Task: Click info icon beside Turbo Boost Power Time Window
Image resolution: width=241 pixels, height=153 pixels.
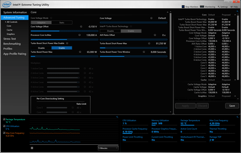Action: (143, 52)
